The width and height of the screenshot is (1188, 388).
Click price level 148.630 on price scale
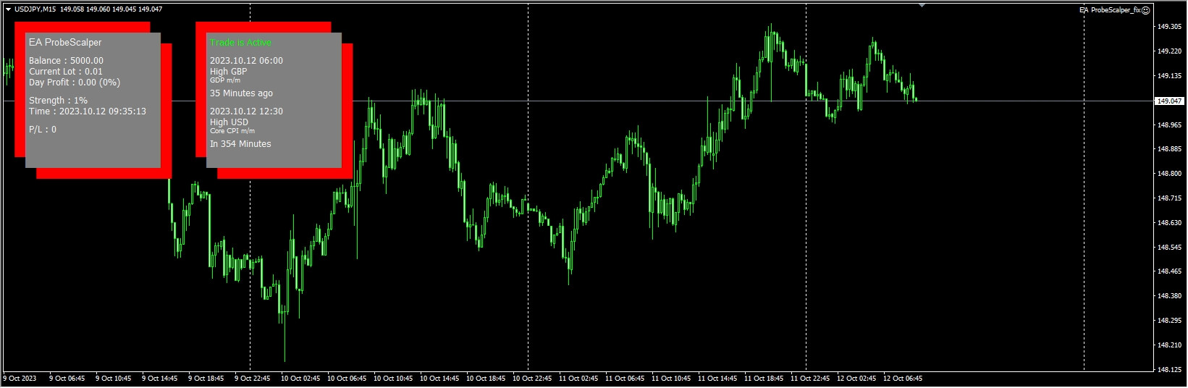tap(1169, 223)
